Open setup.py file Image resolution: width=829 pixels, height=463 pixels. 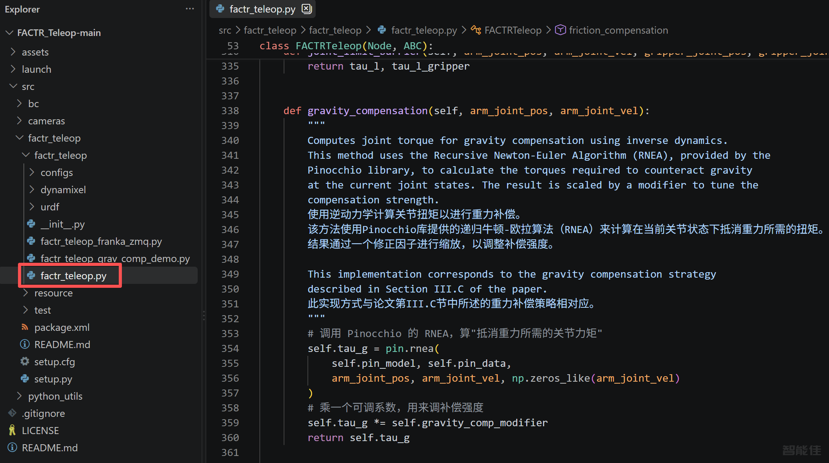pos(53,379)
